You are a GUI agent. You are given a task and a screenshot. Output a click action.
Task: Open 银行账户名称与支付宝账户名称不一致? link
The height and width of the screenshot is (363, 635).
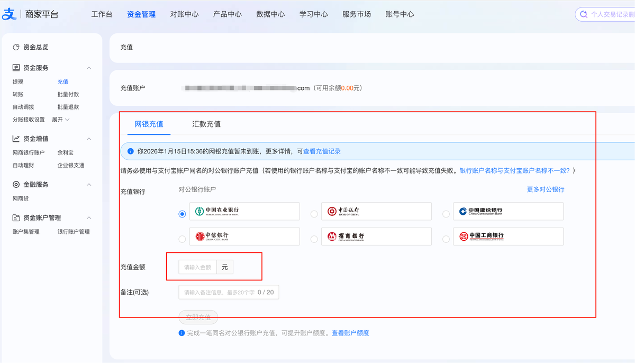514,171
